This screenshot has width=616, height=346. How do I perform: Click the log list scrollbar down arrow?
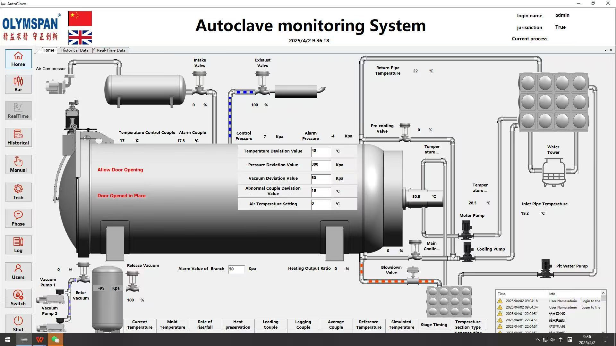click(603, 332)
